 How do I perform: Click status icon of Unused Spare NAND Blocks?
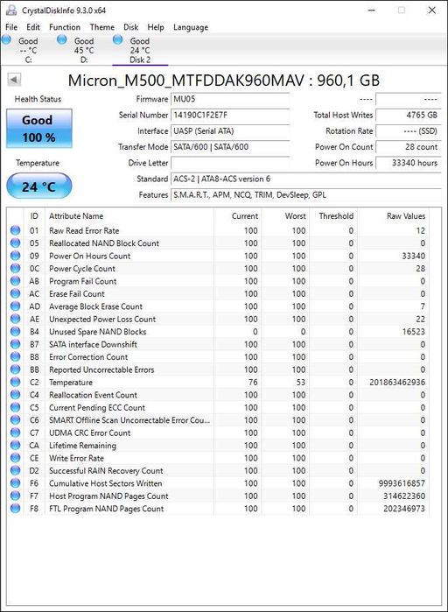coord(15,331)
